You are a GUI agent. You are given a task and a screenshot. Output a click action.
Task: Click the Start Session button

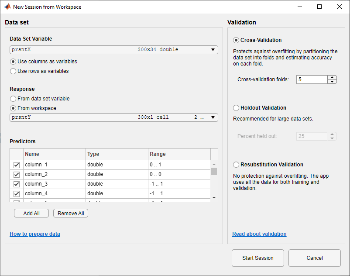pyautogui.click(x=258, y=258)
